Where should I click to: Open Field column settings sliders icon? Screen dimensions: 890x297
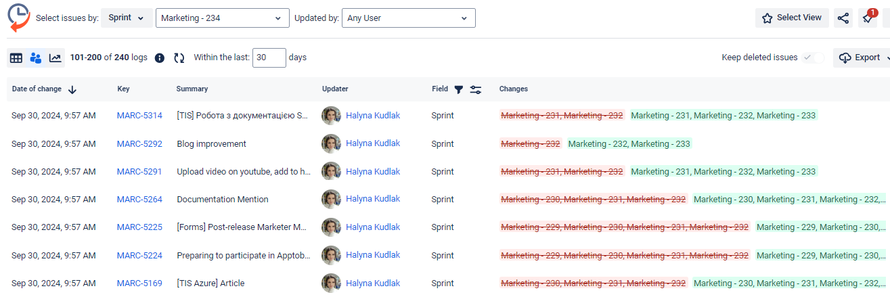pos(476,89)
